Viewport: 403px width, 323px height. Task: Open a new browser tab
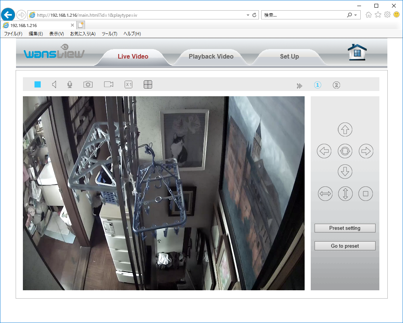click(x=81, y=25)
